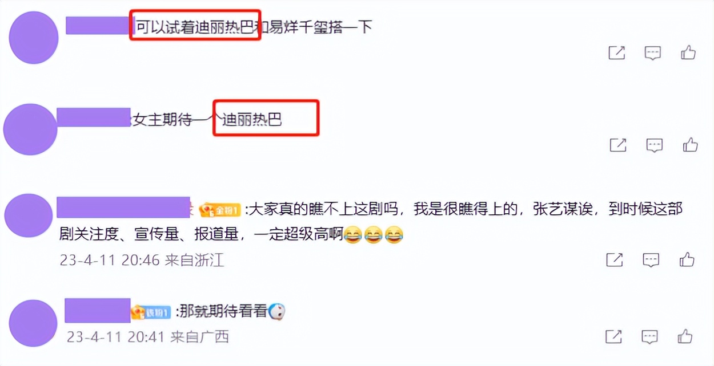The width and height of the screenshot is (714, 366).
Task: Like the 那就期待看看 comment
Action: click(x=685, y=336)
